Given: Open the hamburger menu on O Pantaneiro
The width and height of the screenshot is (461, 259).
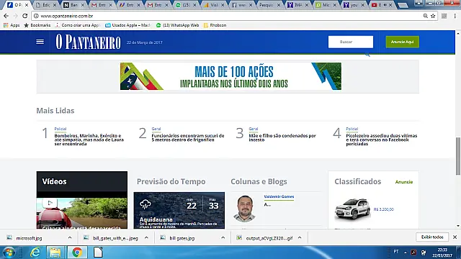Looking at the screenshot, I should pyautogui.click(x=40, y=42).
